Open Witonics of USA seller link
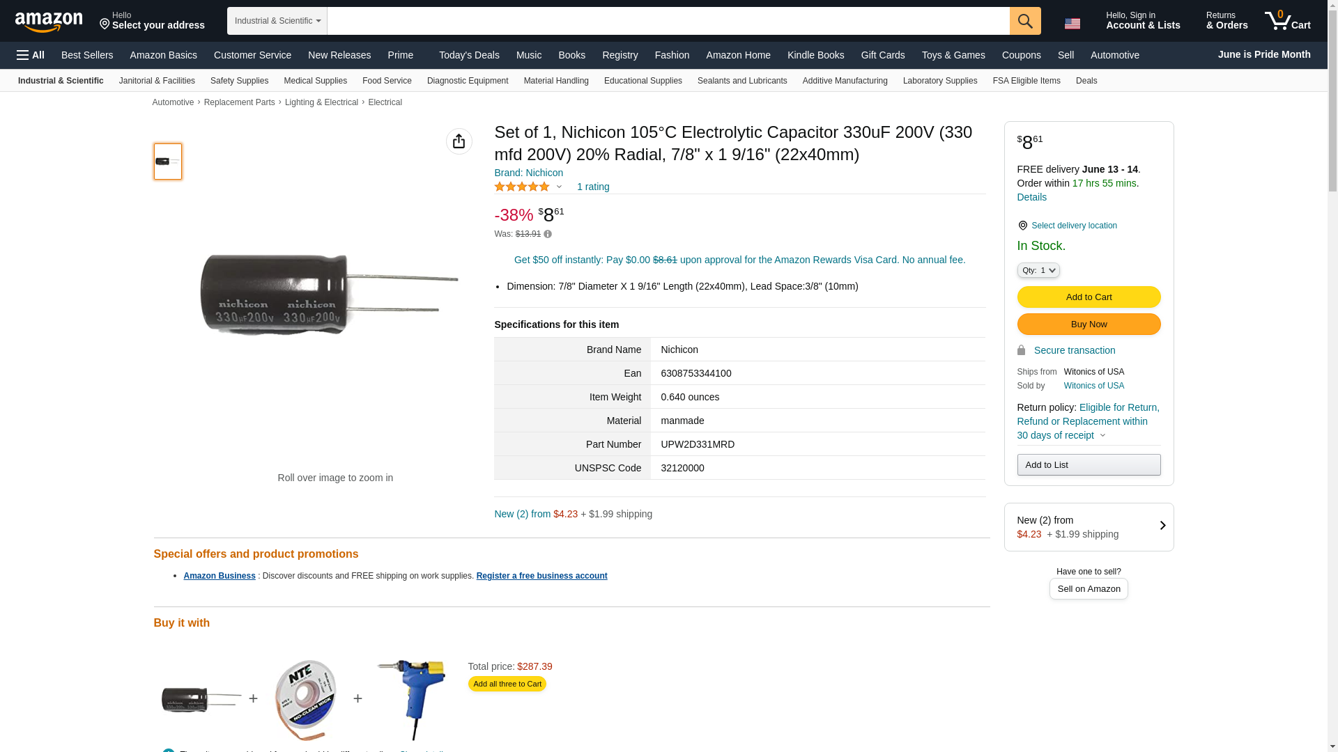 point(1093,386)
